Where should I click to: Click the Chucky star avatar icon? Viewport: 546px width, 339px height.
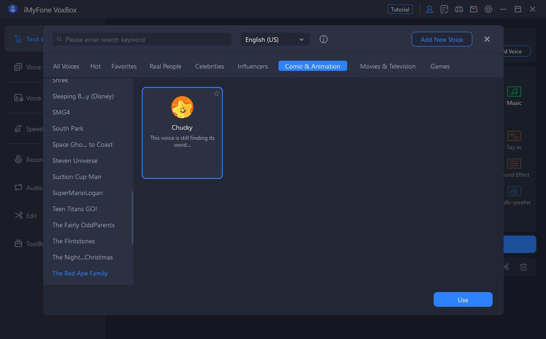pyautogui.click(x=182, y=107)
